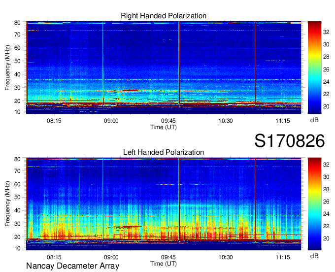This screenshot has width=335, height=272.
Task: Click 60 MHz tick on Left Handed plot
Action: (x=17, y=184)
